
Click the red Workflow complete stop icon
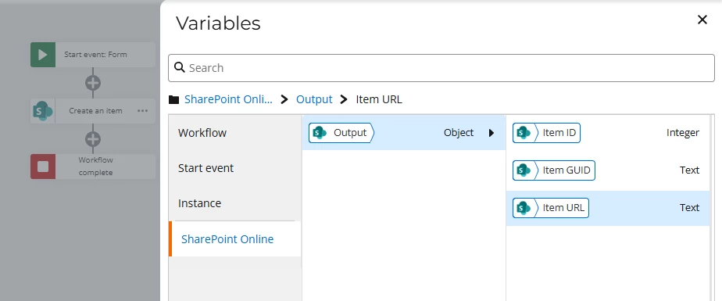43,167
